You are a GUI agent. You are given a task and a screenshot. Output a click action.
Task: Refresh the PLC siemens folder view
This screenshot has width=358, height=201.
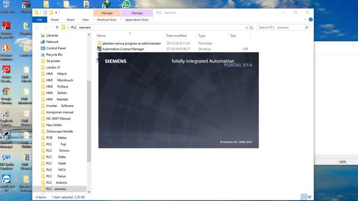[x=251, y=27]
